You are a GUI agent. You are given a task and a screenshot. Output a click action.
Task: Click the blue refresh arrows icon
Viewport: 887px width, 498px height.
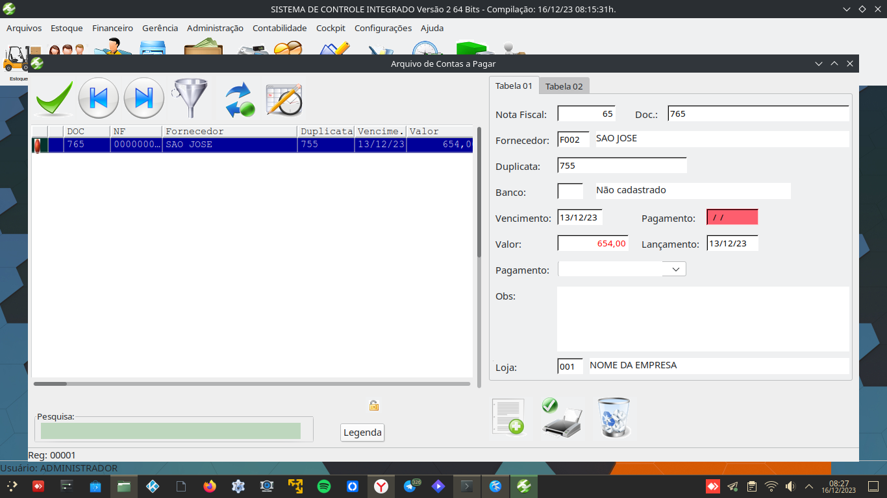[238, 99]
